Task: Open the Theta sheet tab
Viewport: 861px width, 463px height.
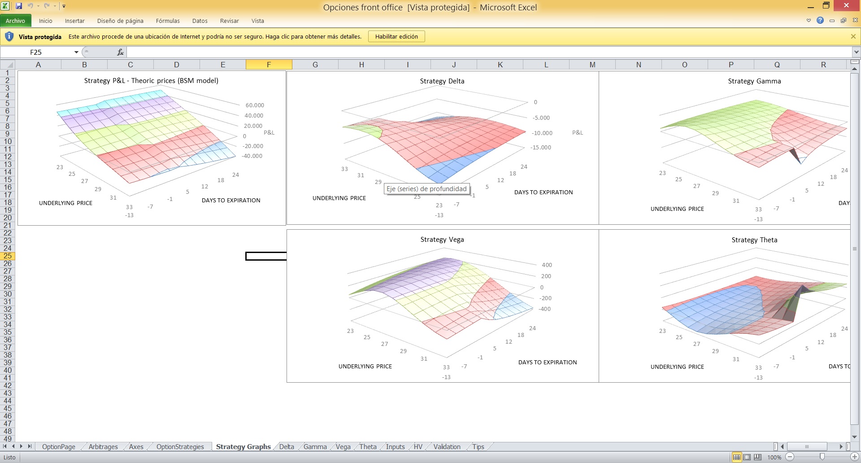Action: click(368, 446)
